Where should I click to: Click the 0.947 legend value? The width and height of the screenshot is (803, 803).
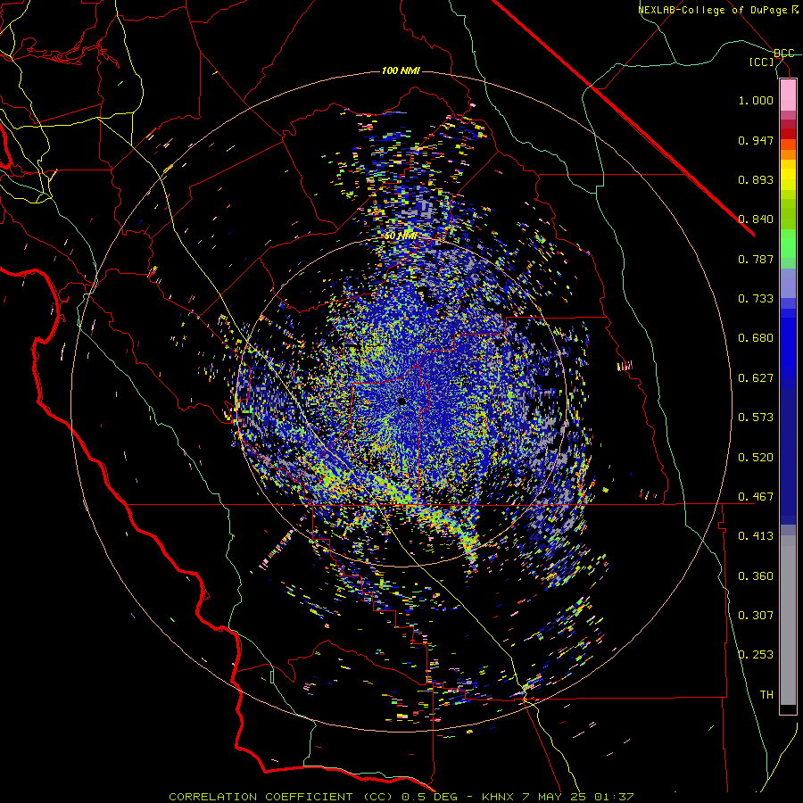click(756, 140)
